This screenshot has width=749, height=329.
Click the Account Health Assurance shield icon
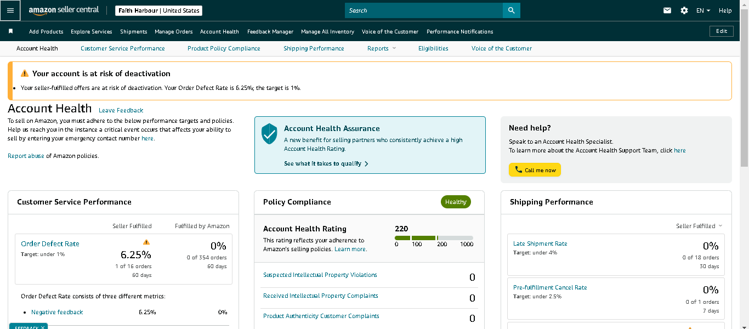point(269,133)
